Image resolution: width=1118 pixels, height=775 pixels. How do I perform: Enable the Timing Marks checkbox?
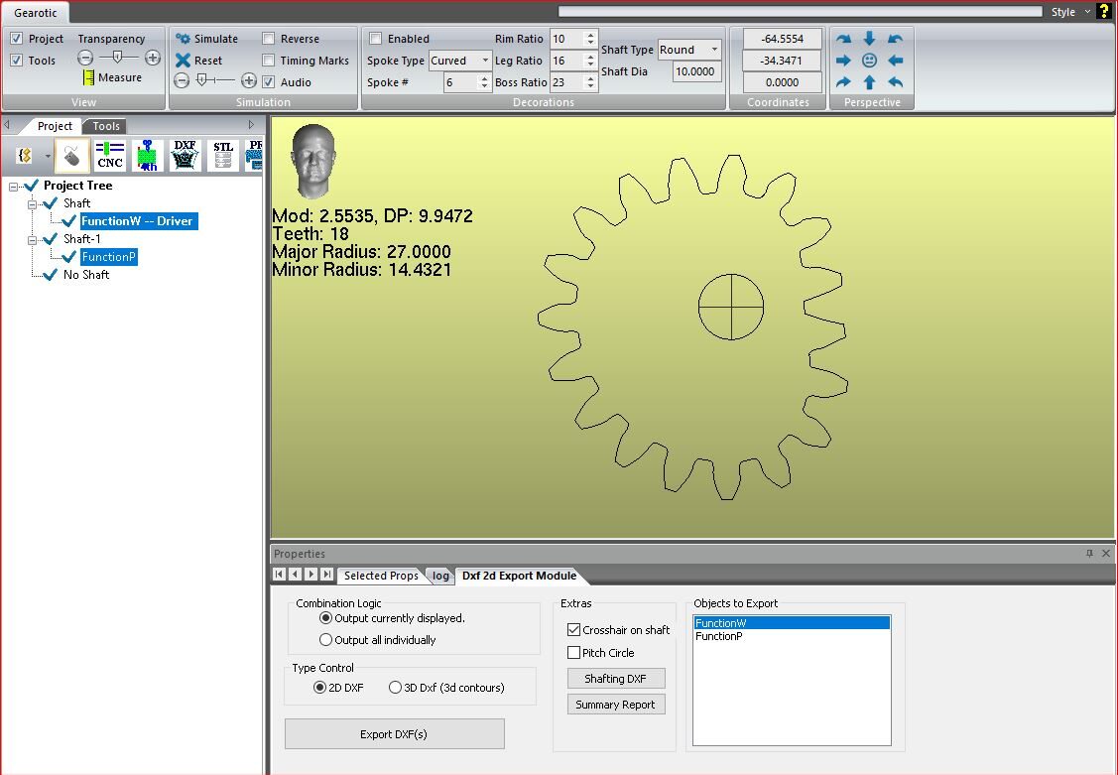pos(268,61)
